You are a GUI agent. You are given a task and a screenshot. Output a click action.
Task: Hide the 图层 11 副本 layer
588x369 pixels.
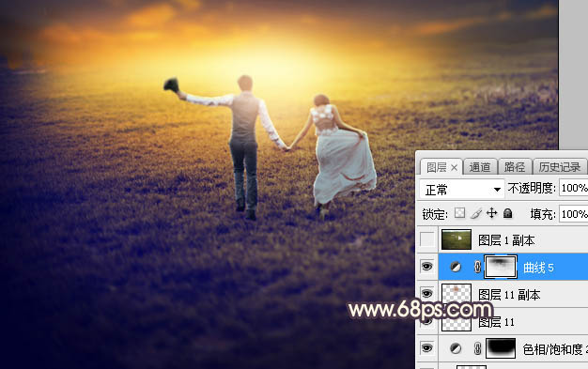coord(427,294)
